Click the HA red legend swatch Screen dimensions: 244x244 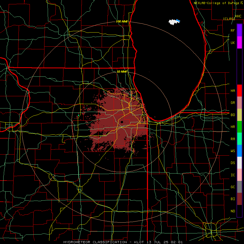pos(239,91)
